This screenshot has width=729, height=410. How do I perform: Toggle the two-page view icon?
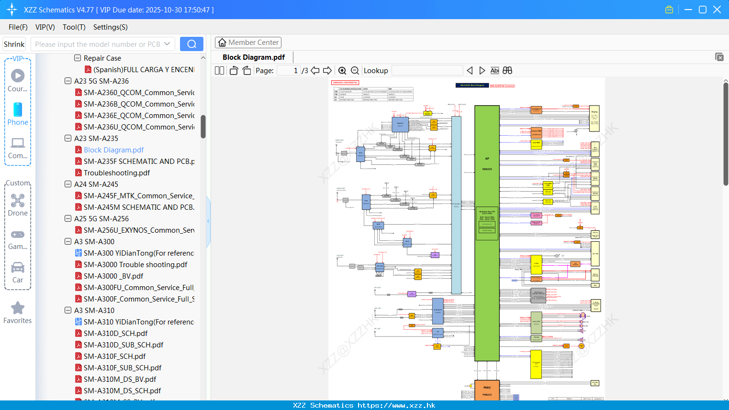pyautogui.click(x=219, y=70)
